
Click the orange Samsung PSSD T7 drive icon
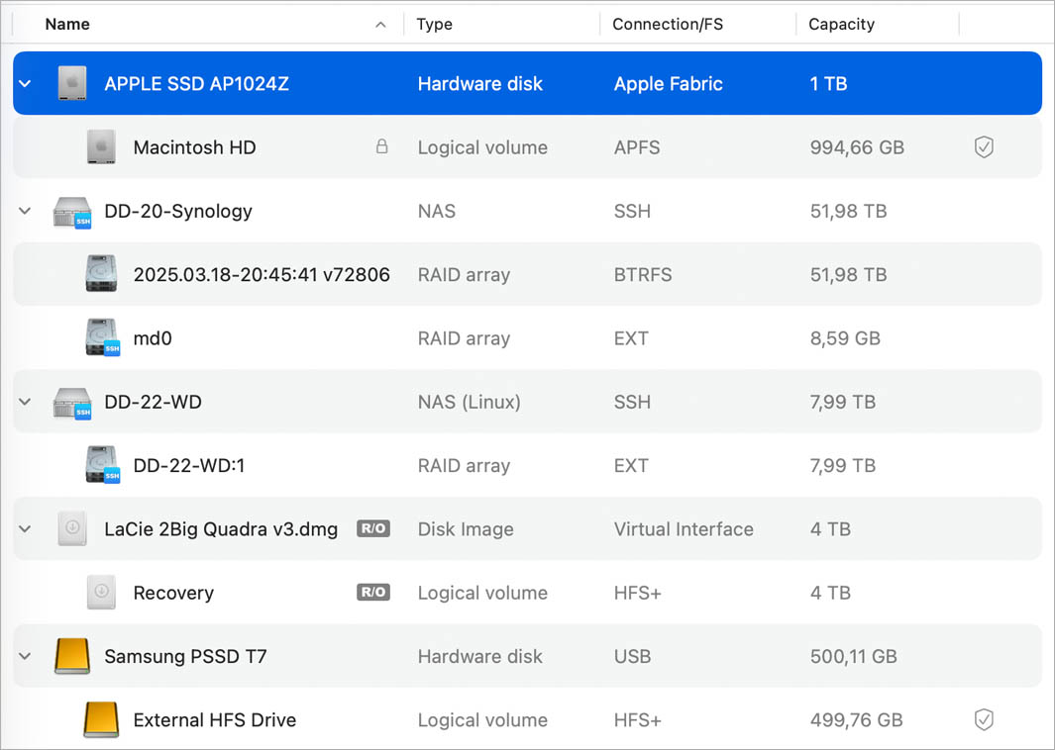click(71, 656)
